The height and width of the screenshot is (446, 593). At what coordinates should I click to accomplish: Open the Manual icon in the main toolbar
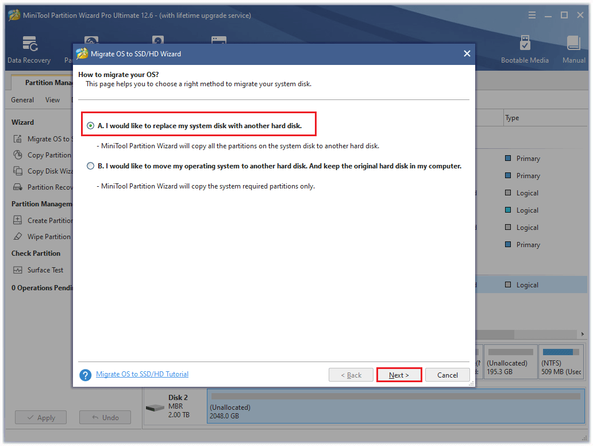[x=573, y=49]
